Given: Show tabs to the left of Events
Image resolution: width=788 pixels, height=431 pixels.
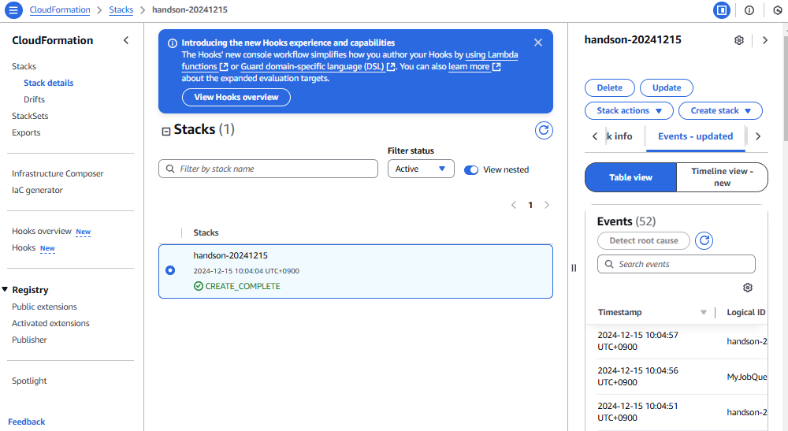Looking at the screenshot, I should coord(595,136).
